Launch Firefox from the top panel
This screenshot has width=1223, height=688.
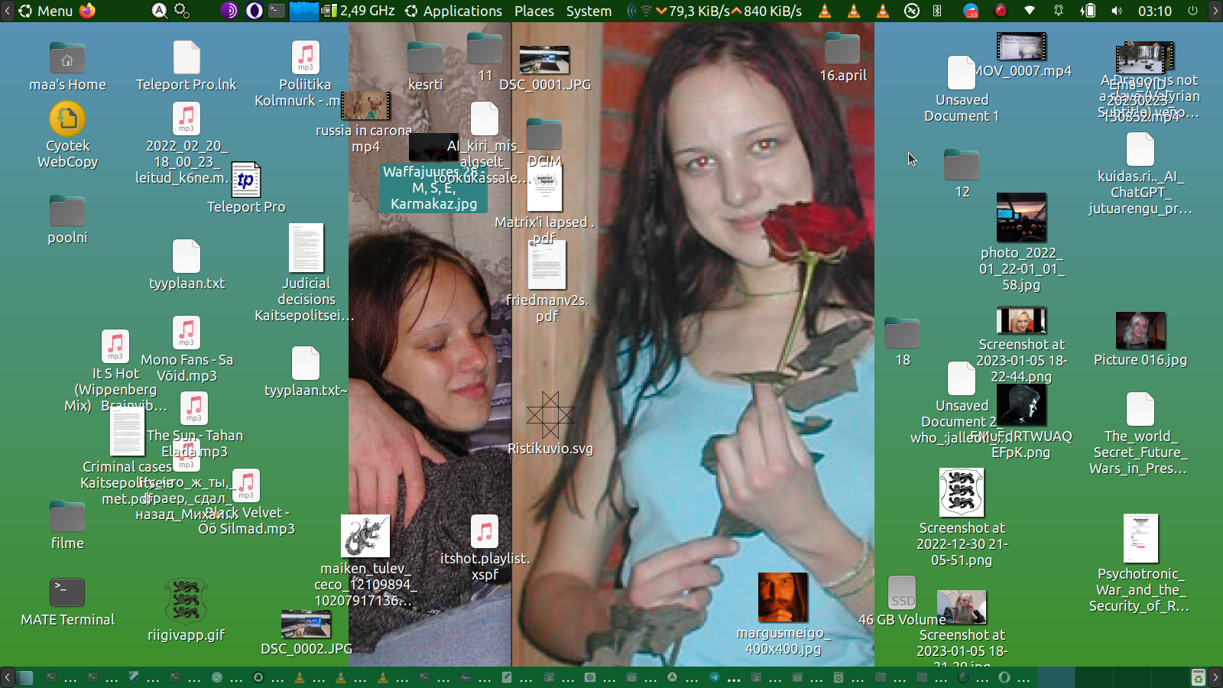coord(88,11)
